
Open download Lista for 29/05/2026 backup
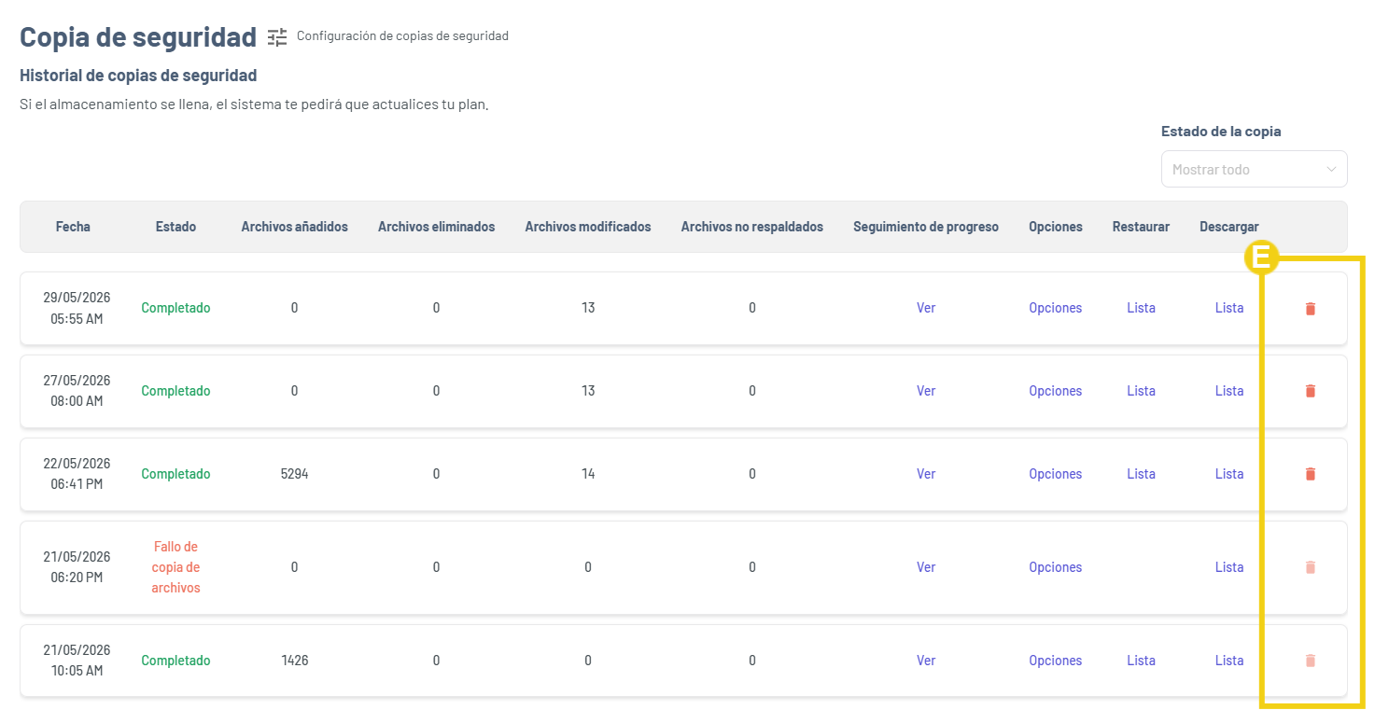(x=1229, y=308)
